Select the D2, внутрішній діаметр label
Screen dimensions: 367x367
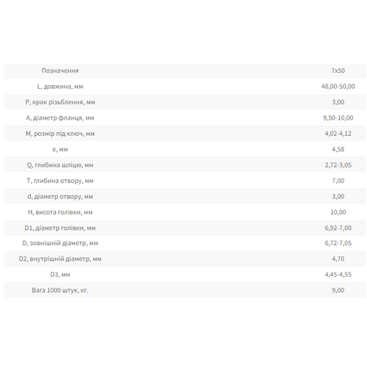tap(60, 259)
